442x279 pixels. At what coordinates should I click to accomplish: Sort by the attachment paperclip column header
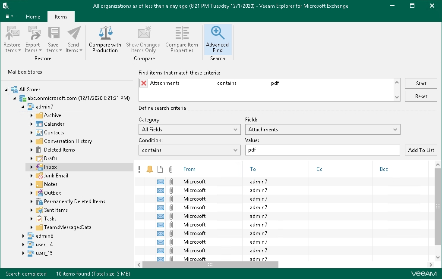point(171,169)
